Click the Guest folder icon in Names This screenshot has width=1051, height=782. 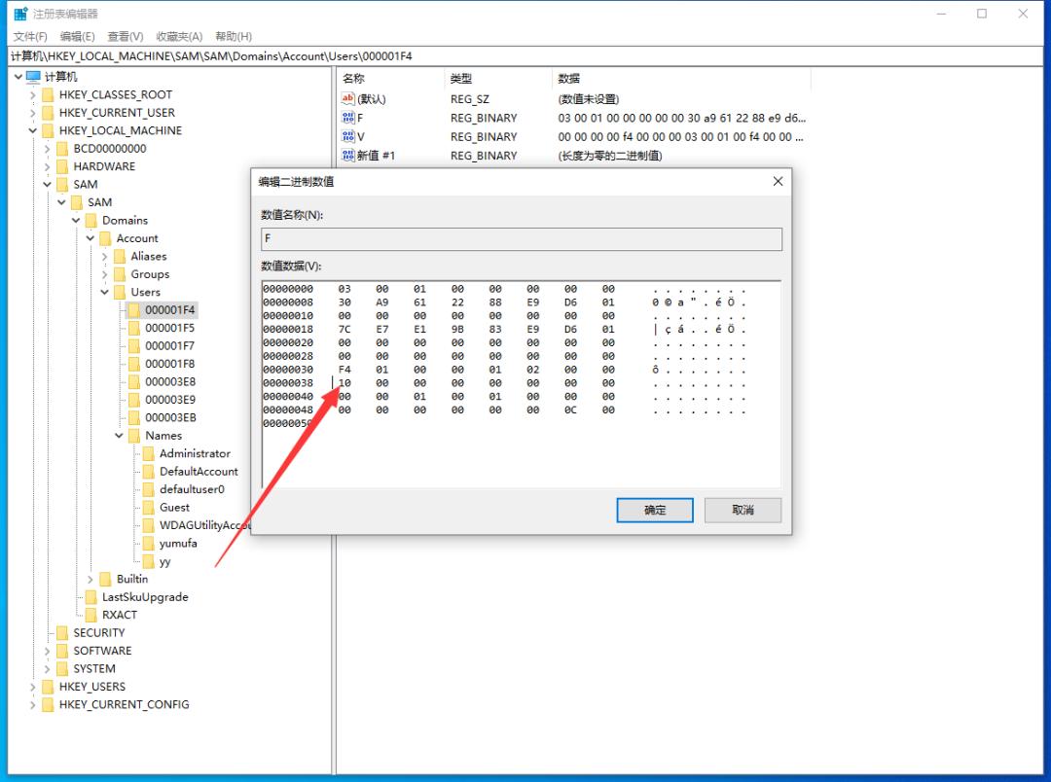point(149,508)
